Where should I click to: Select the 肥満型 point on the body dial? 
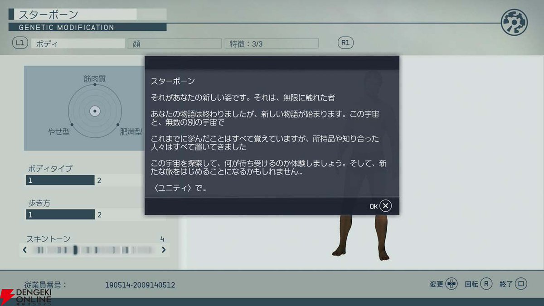pos(118,124)
